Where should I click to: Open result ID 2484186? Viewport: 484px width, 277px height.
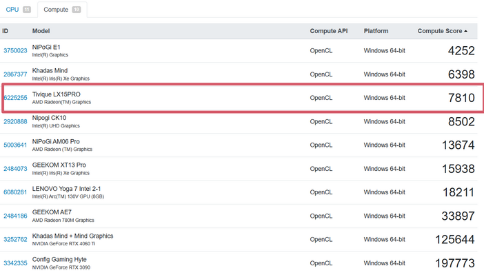tap(15, 216)
